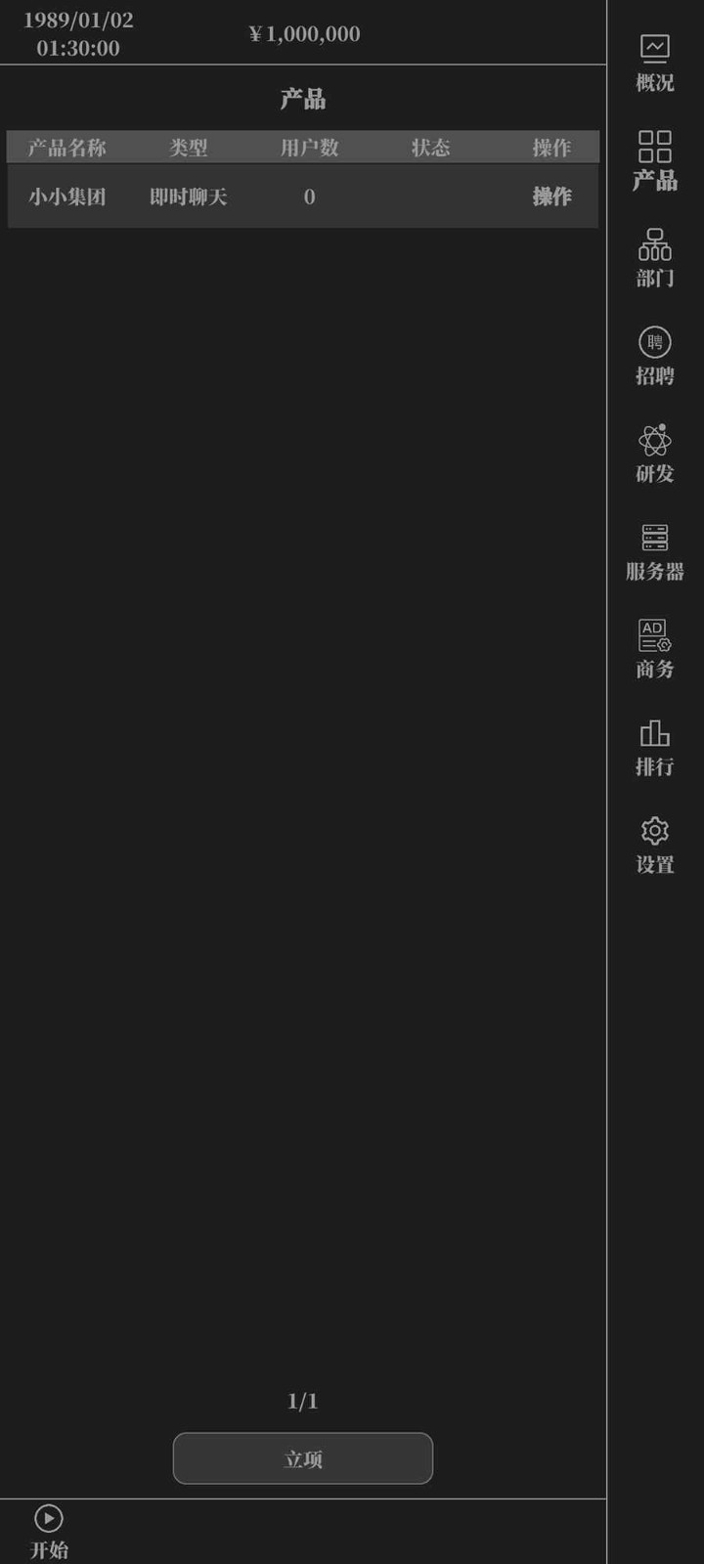Click the ¥1,000,000 balance display
Image resolution: width=704 pixels, height=1564 pixels.
(304, 34)
